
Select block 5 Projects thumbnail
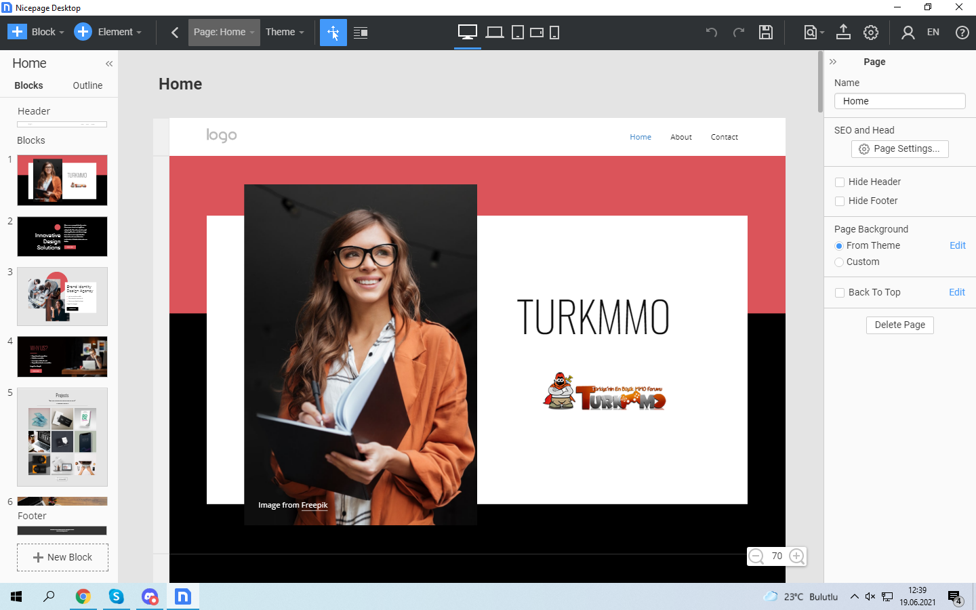coord(62,437)
